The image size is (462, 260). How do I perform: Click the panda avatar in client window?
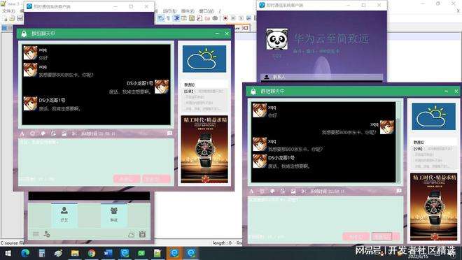(x=277, y=39)
